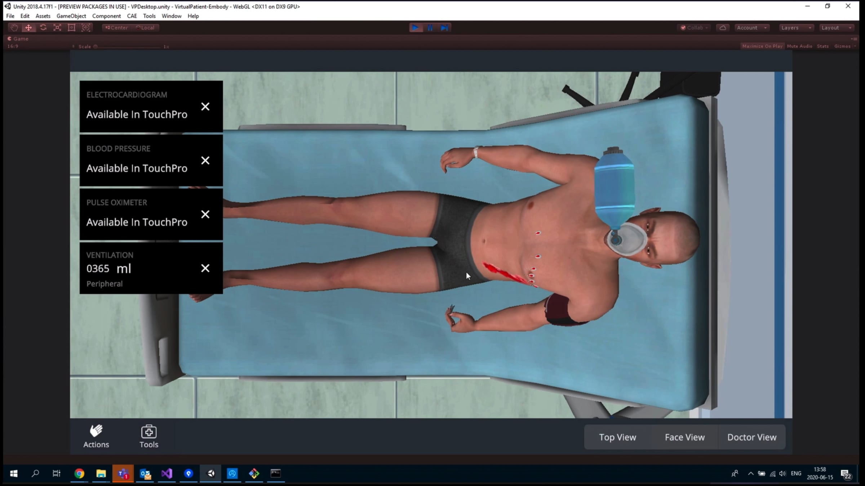Open the notification center icon
This screenshot has height=486, width=865.
[x=846, y=474]
